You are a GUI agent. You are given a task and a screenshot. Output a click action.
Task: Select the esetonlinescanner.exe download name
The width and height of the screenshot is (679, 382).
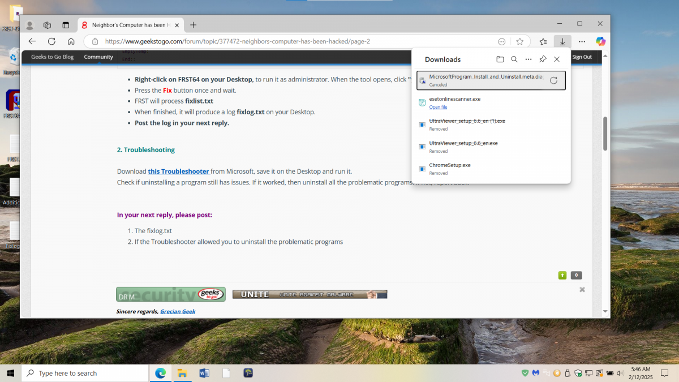[454, 99]
